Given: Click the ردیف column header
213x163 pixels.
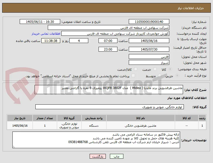Looking at the screenshot, I should pyautogui.click(x=202, y=118).
